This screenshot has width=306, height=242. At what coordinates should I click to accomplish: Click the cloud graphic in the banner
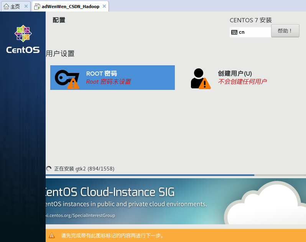pyautogui.click(x=265, y=203)
